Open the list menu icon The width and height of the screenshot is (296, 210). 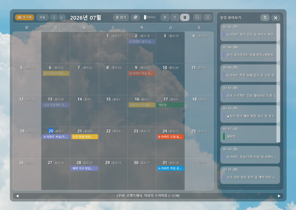[x=208, y=17]
